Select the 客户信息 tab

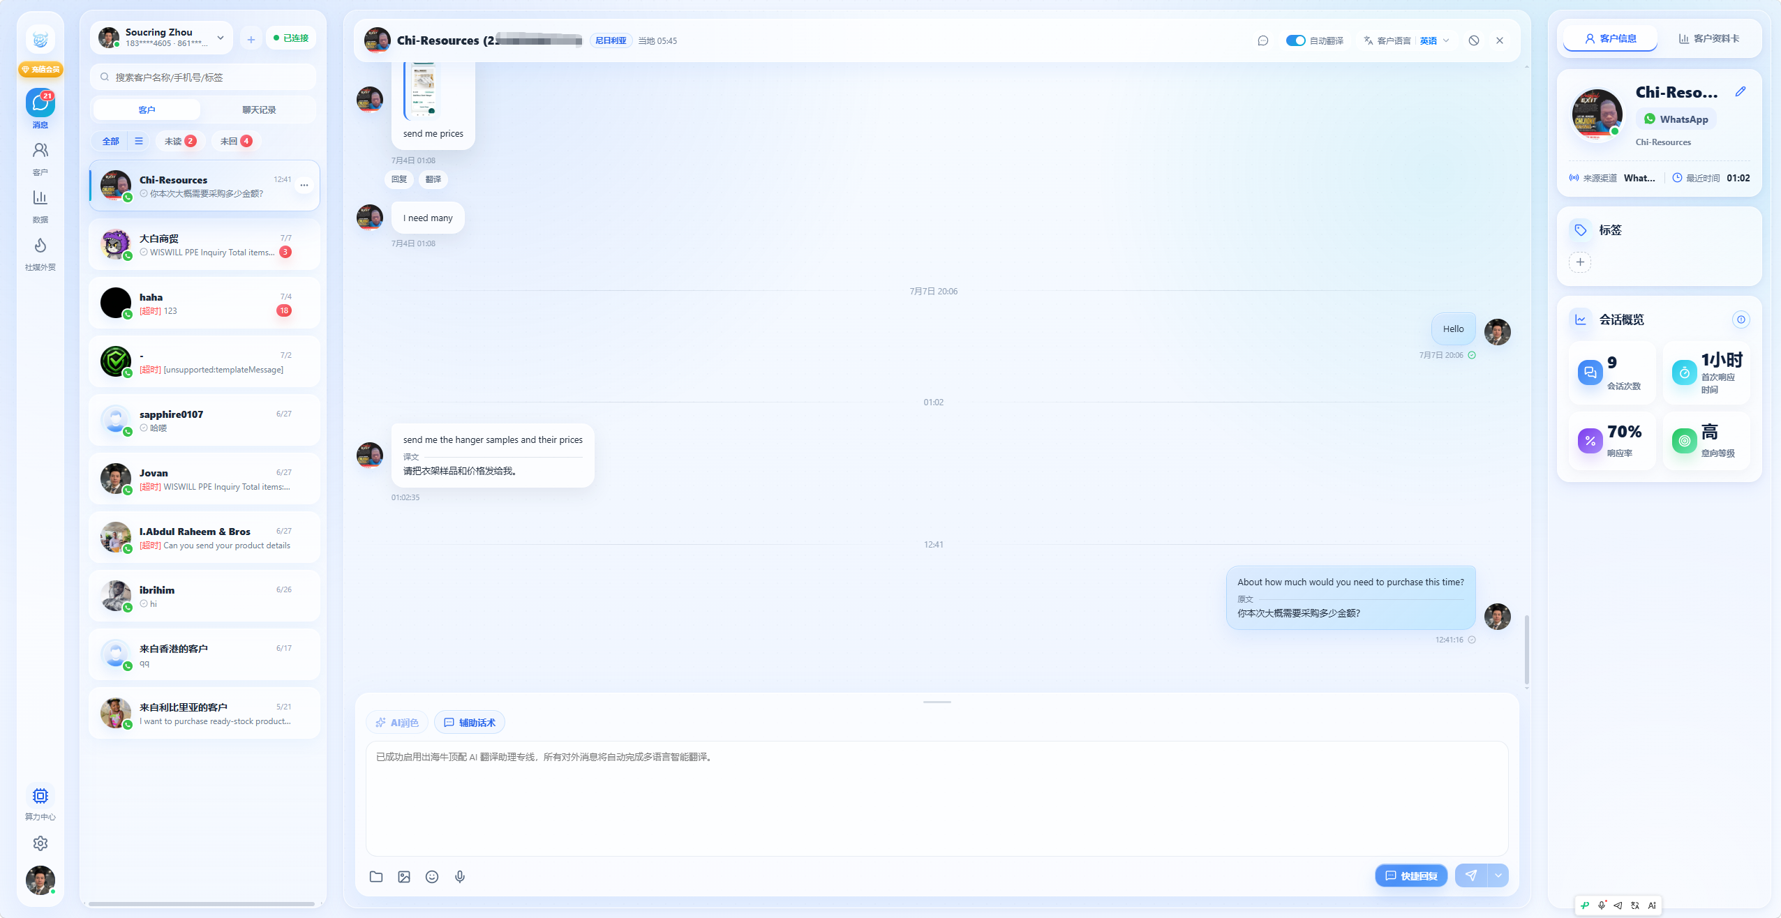(1611, 38)
